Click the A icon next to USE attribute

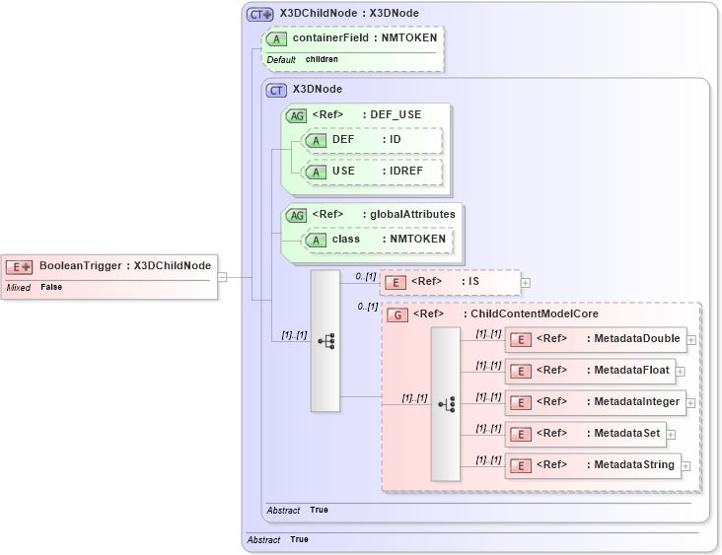tap(316, 173)
